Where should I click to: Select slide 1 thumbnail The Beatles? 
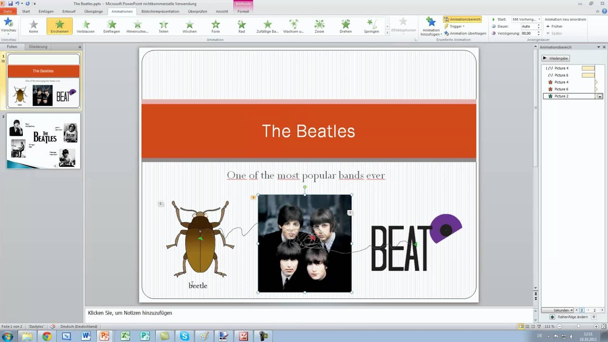[43, 81]
